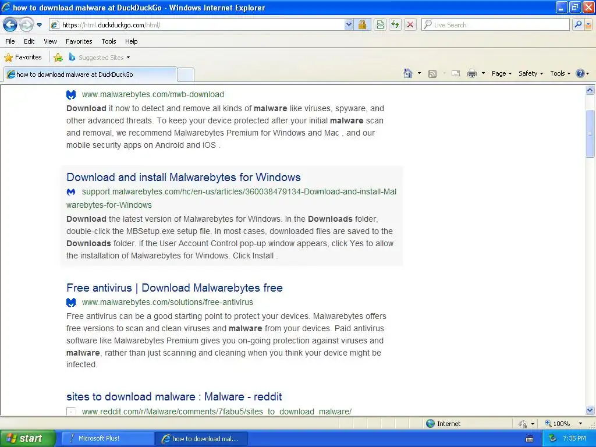
Task: Open the Tools command bar menu
Action: pos(560,73)
